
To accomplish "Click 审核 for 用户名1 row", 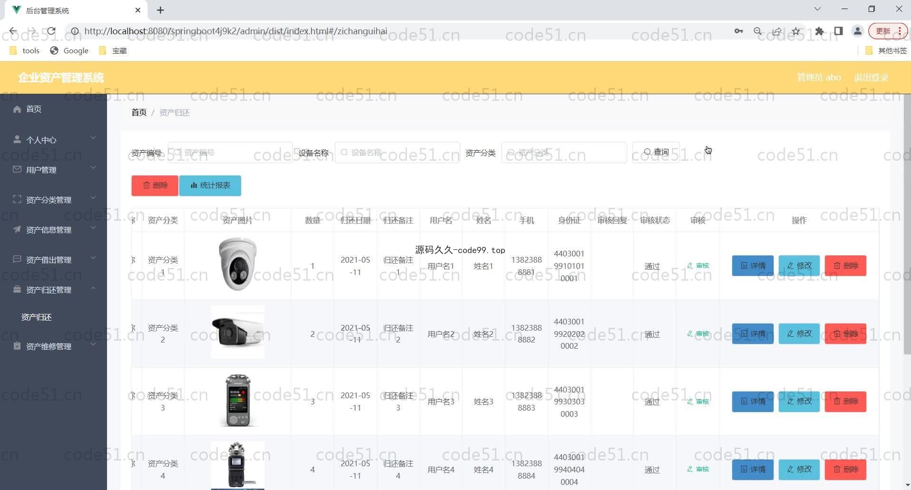I will (698, 265).
